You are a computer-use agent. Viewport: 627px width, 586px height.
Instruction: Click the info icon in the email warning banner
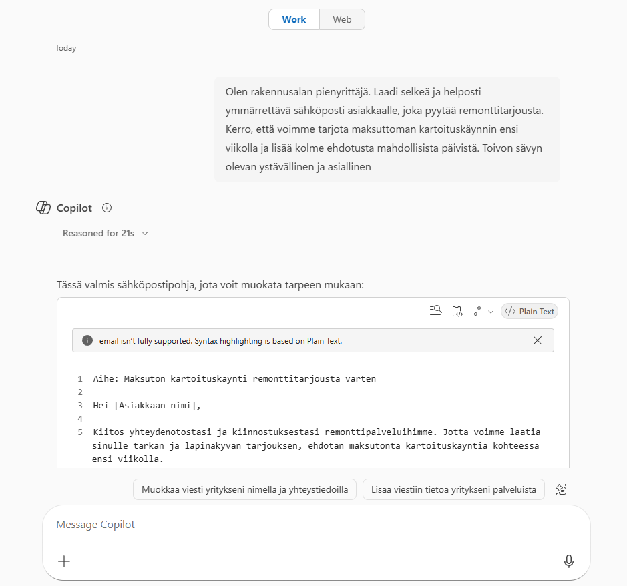click(87, 340)
